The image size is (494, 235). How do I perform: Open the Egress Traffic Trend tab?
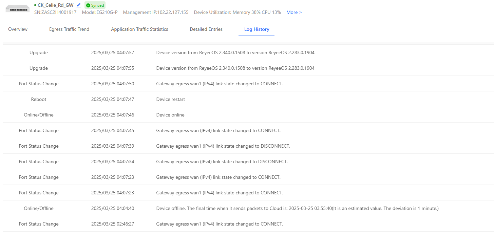[69, 29]
